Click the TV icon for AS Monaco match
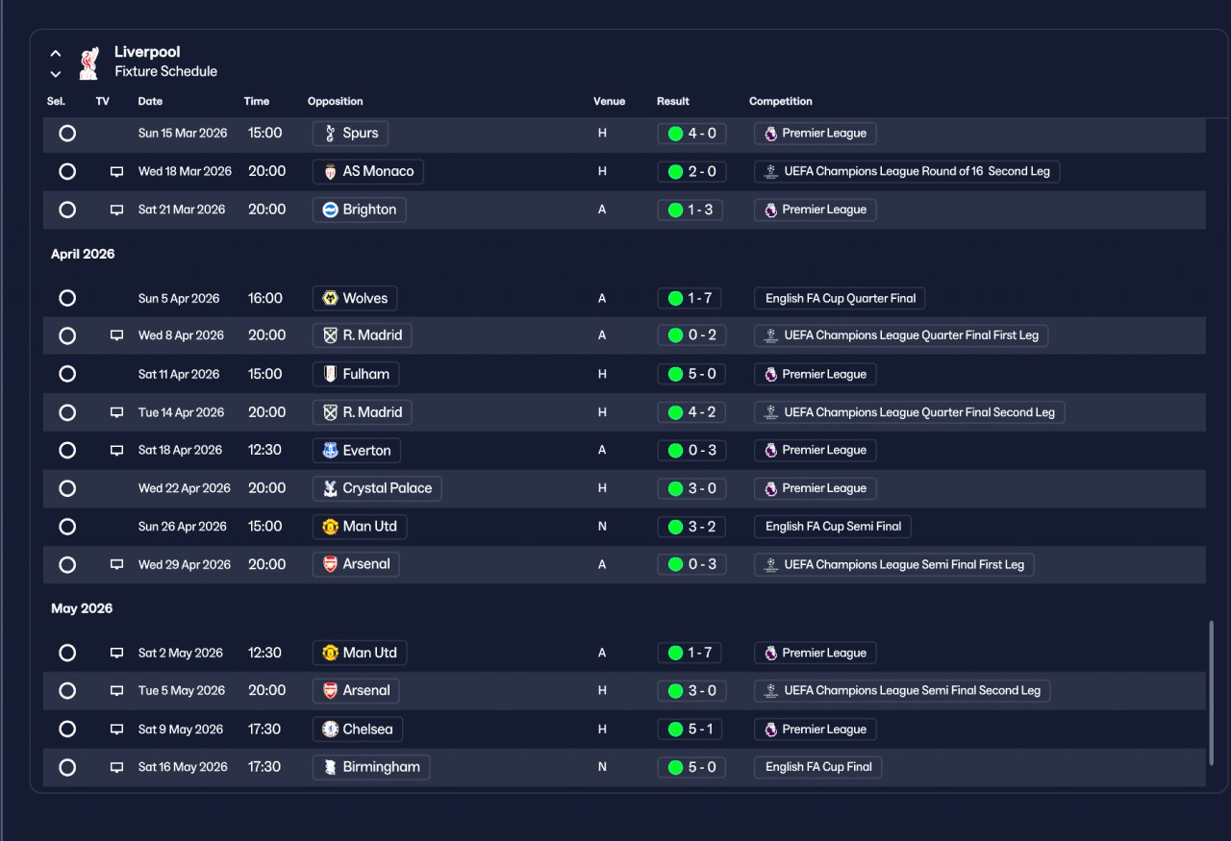The width and height of the screenshot is (1231, 841). coord(116,172)
